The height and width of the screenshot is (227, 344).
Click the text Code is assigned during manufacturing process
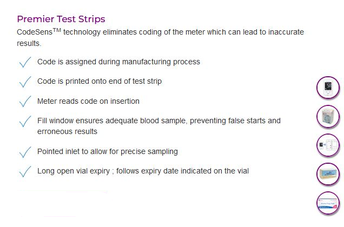tap(118, 62)
